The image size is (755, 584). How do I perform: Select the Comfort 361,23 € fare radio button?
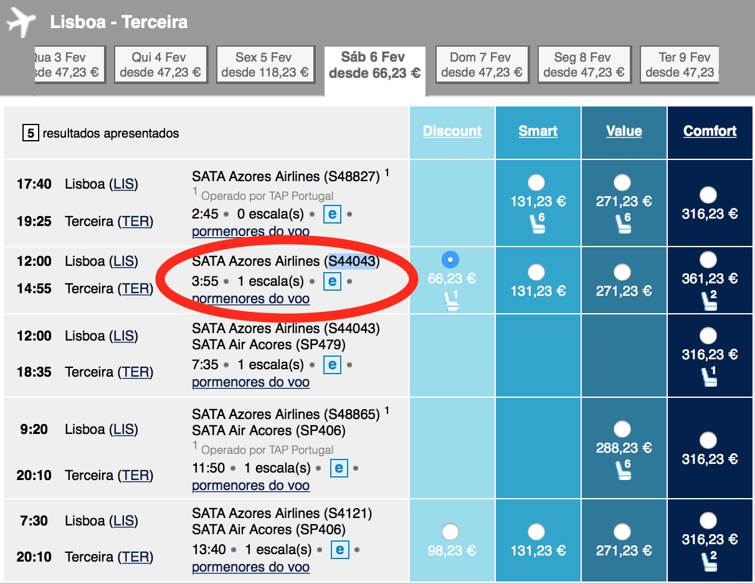coord(708,260)
